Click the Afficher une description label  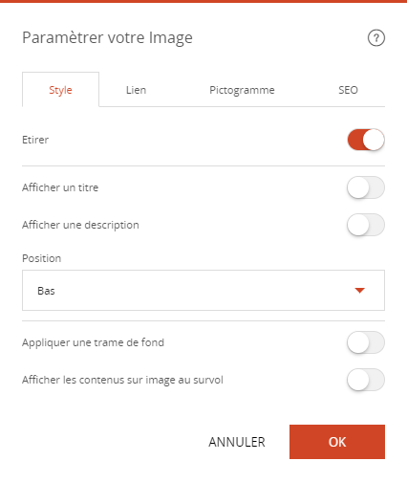(80, 225)
